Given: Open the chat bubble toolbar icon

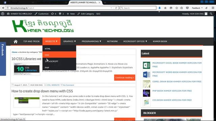Looking at the screenshot, I should pos(171,8).
